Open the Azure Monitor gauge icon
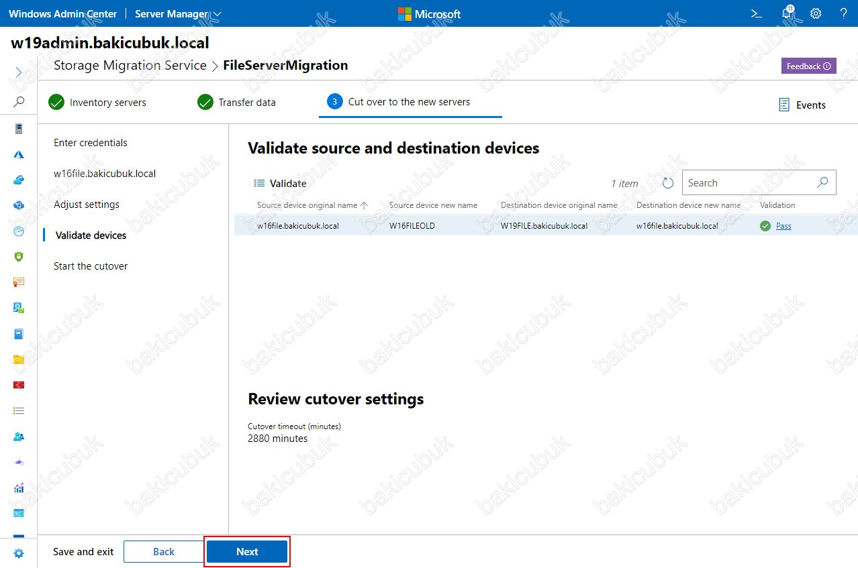 pos(19,231)
